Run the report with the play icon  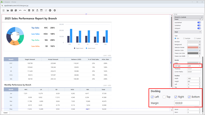pyautogui.click(x=50, y=10)
